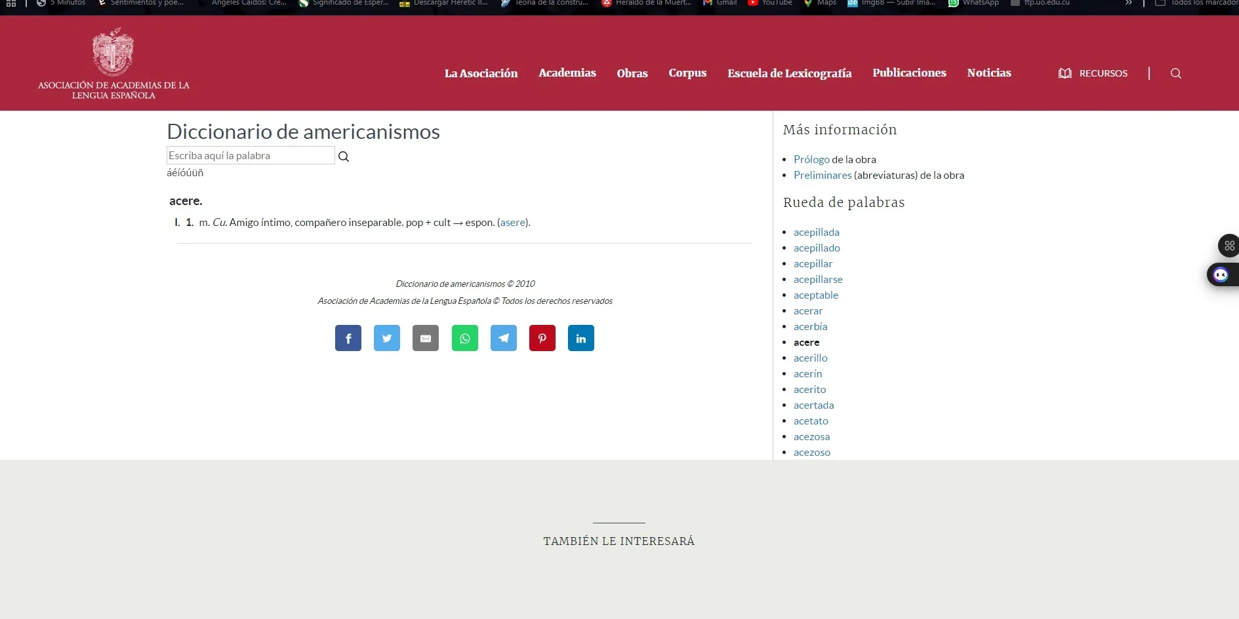Open Maps bookmark in bookmarks bar

820,3
